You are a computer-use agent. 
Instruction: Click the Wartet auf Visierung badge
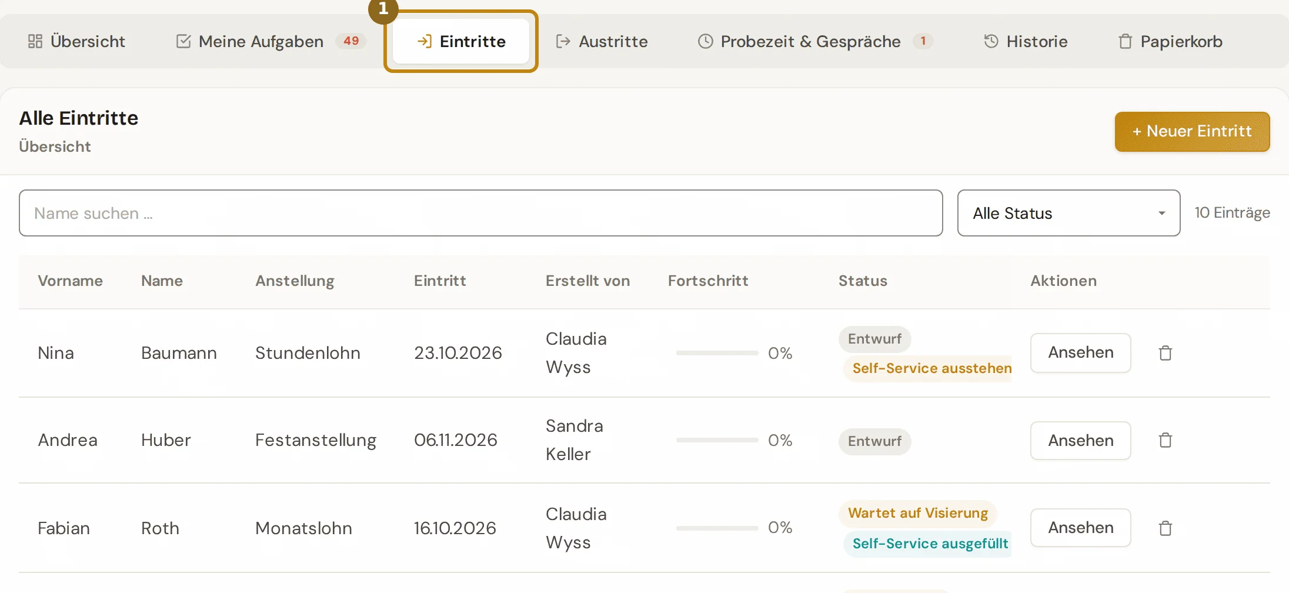(918, 513)
